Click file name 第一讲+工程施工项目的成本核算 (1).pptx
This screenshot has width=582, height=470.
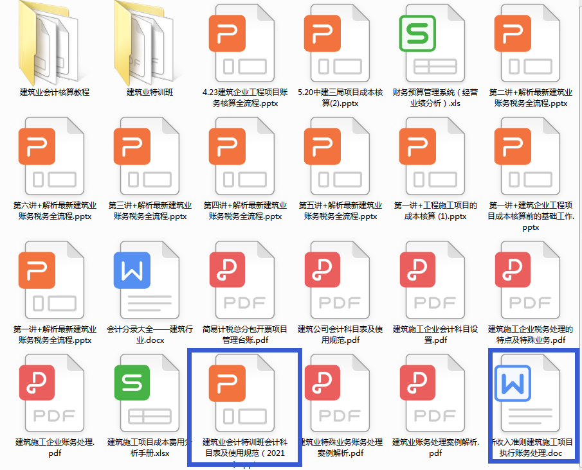click(x=435, y=211)
